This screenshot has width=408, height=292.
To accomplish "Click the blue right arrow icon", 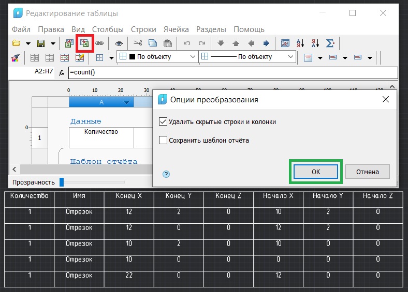I will tap(266, 43).
